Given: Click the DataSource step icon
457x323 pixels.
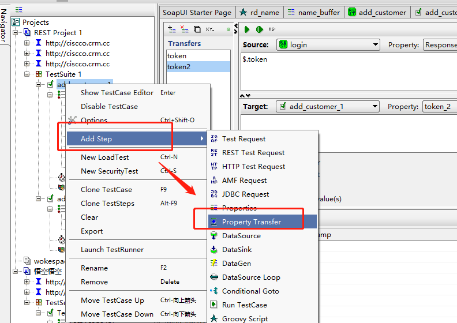Looking at the screenshot, I should point(214,235).
